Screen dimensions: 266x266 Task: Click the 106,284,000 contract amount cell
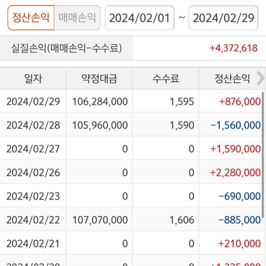point(100,102)
